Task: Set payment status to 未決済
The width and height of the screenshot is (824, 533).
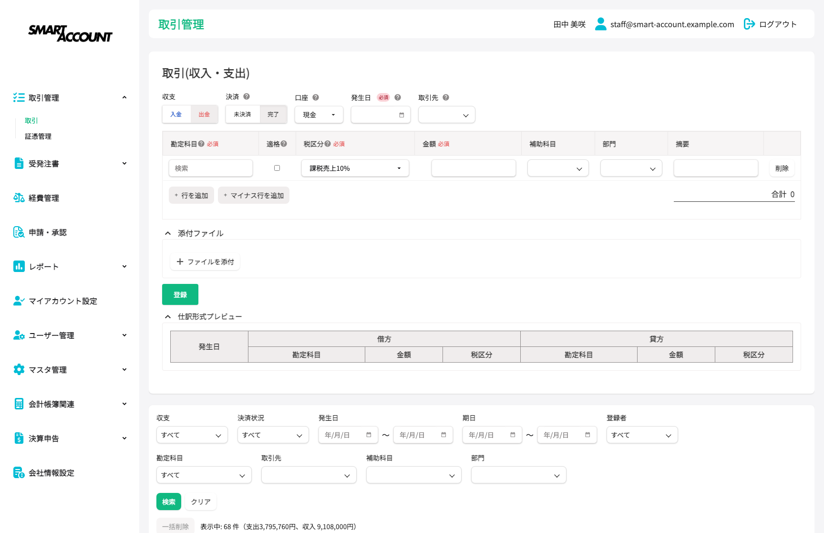Action: [x=243, y=115]
